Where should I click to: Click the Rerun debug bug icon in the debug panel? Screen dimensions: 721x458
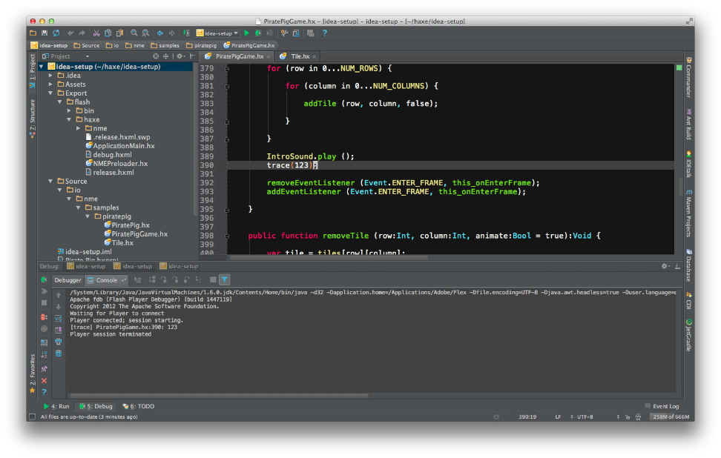[45, 279]
